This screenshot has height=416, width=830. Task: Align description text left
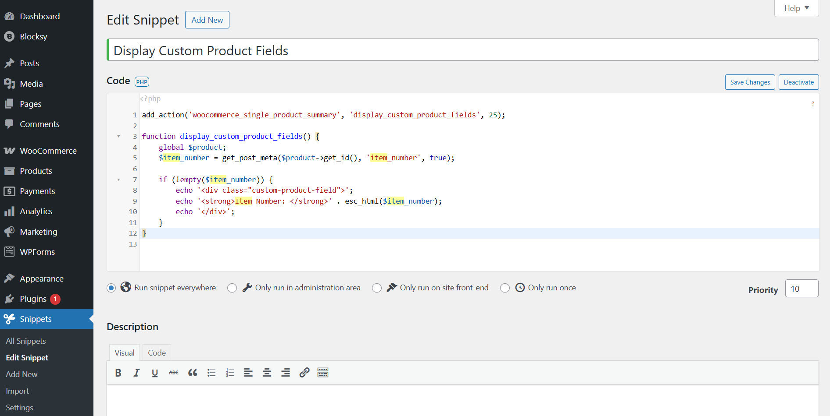[x=248, y=373]
